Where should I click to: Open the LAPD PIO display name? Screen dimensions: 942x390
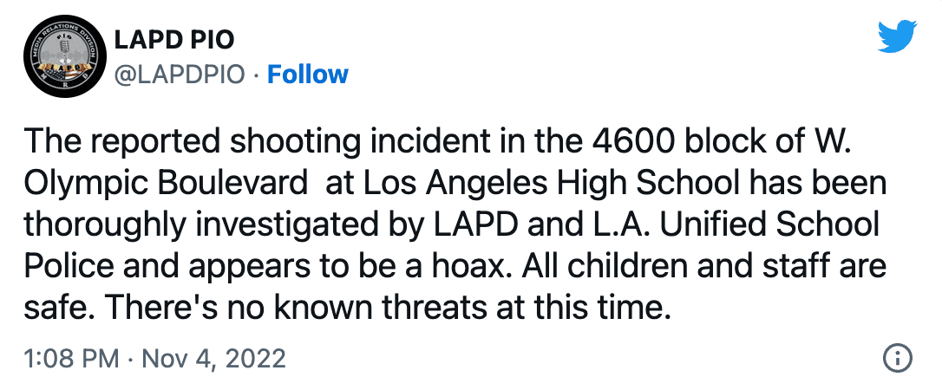[x=175, y=40]
